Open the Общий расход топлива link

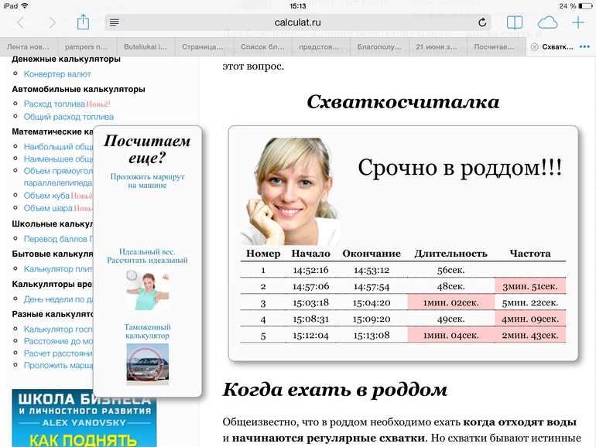69,117
